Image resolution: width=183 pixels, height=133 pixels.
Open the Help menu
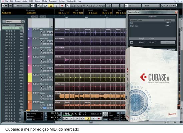[79, 1]
